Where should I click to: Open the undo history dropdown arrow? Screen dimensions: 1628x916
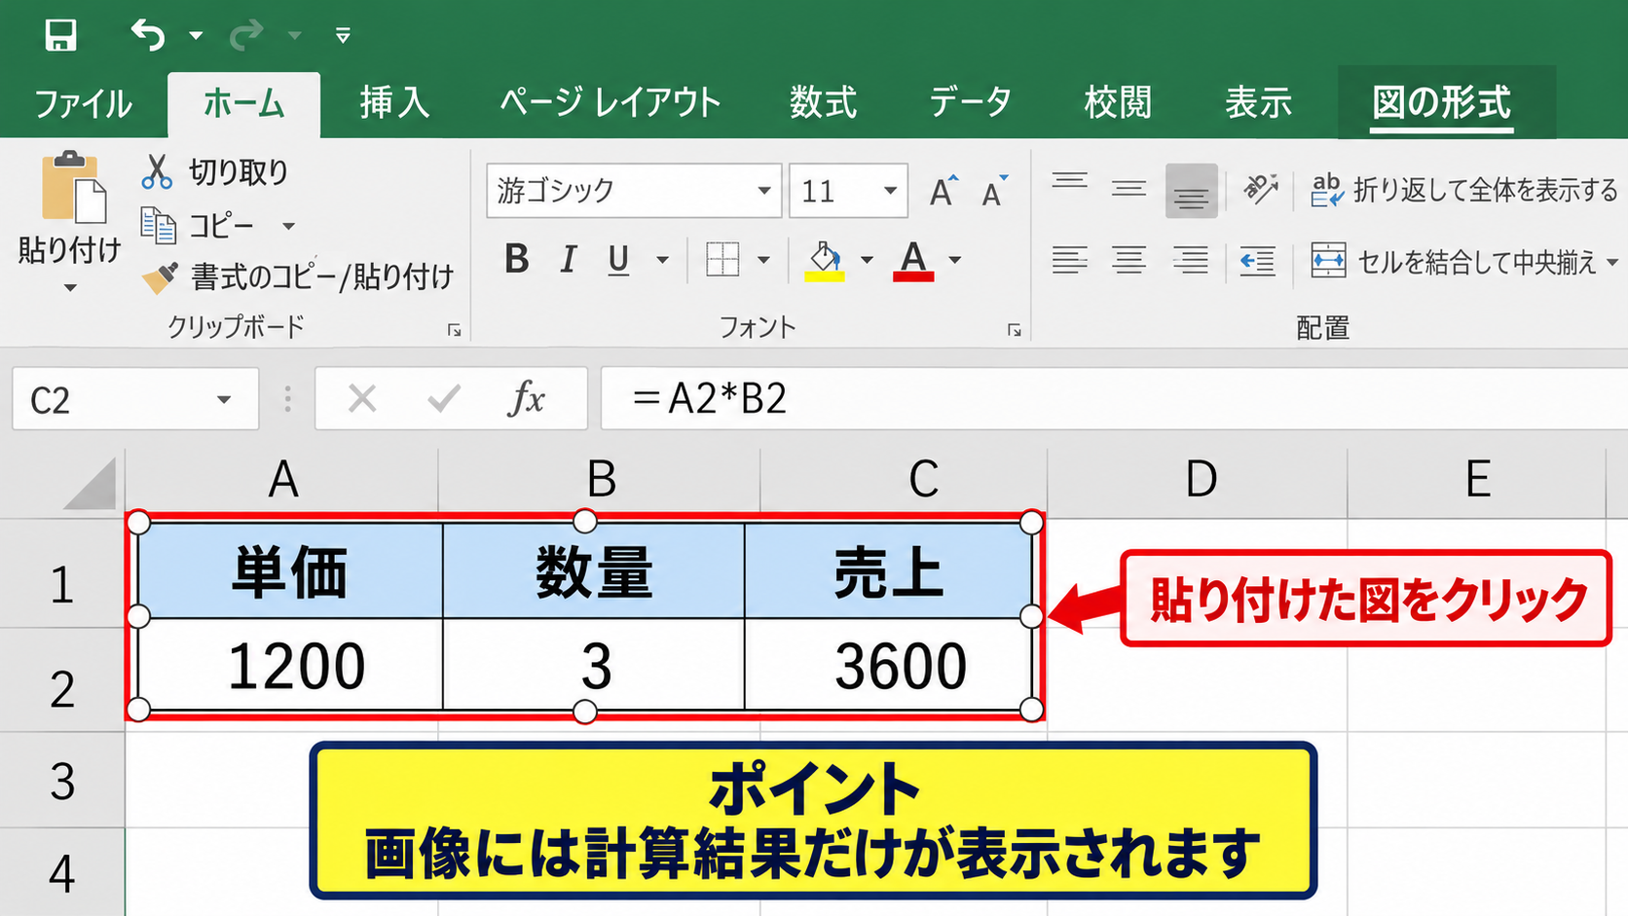[196, 36]
